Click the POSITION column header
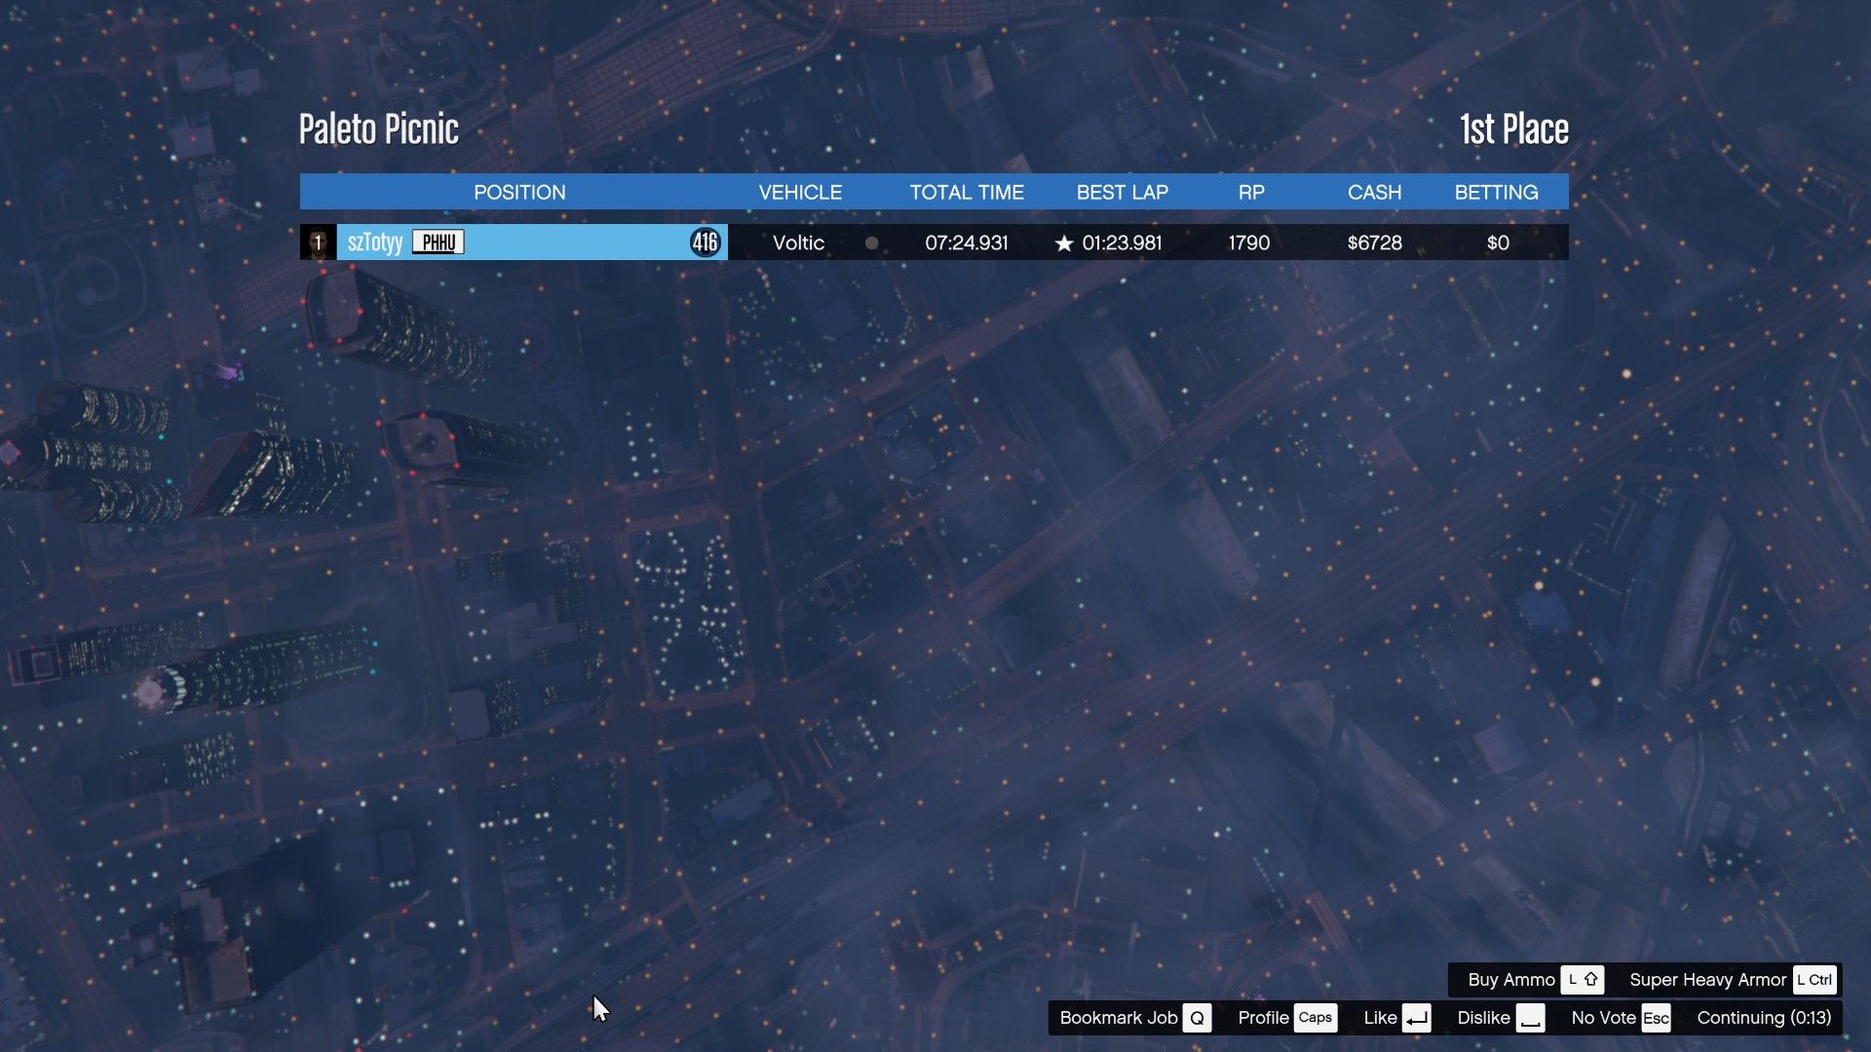1871x1052 pixels. 519,193
